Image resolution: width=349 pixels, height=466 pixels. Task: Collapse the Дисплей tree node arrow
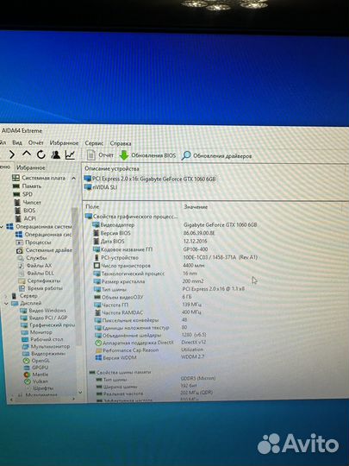(6, 304)
